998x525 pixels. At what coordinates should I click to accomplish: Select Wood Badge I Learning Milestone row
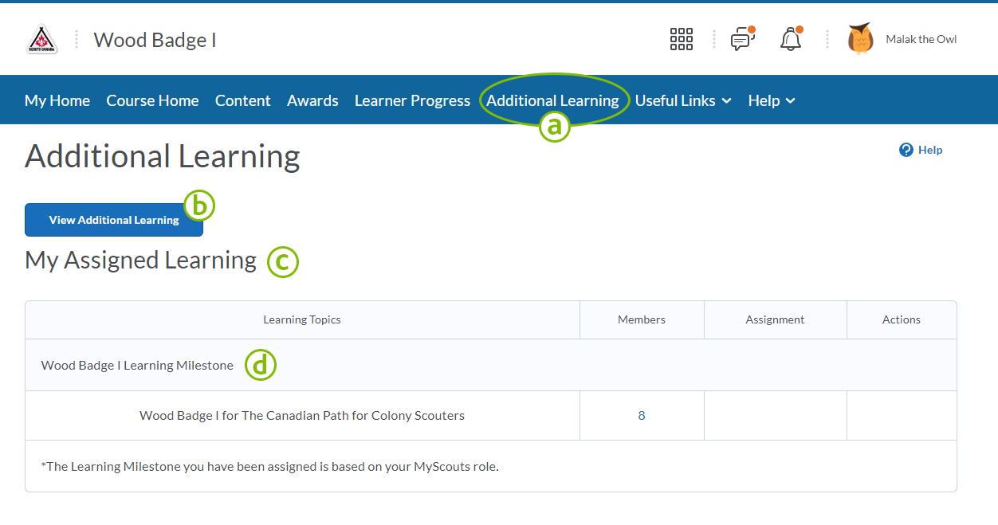coord(491,365)
